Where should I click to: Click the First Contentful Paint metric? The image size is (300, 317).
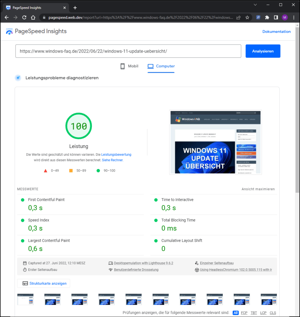click(80, 205)
